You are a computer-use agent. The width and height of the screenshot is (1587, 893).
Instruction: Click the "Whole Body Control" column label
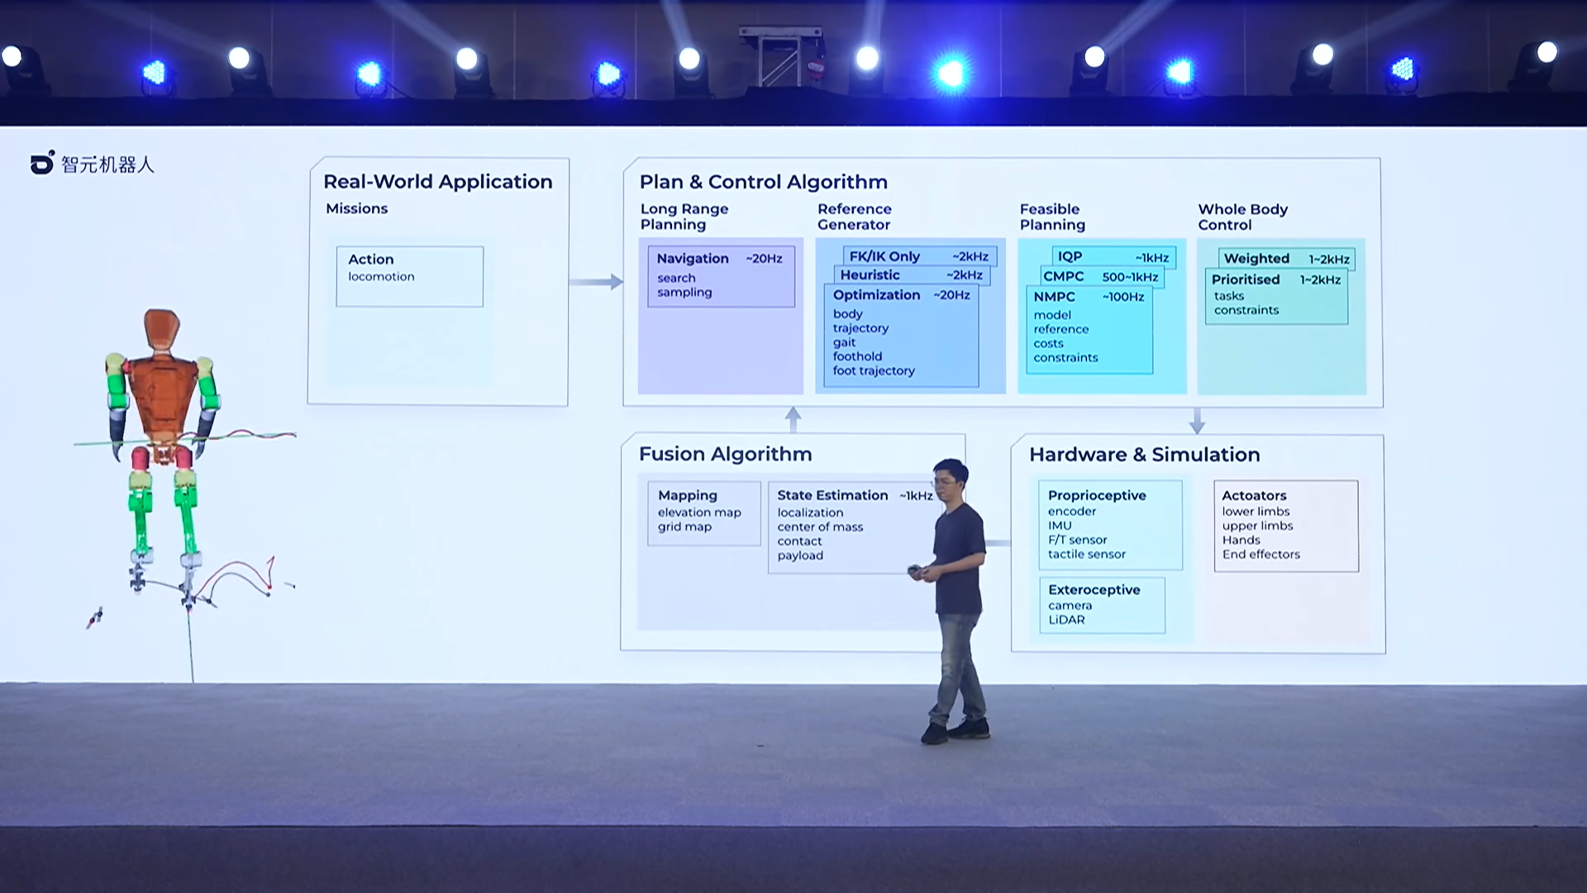click(1243, 217)
